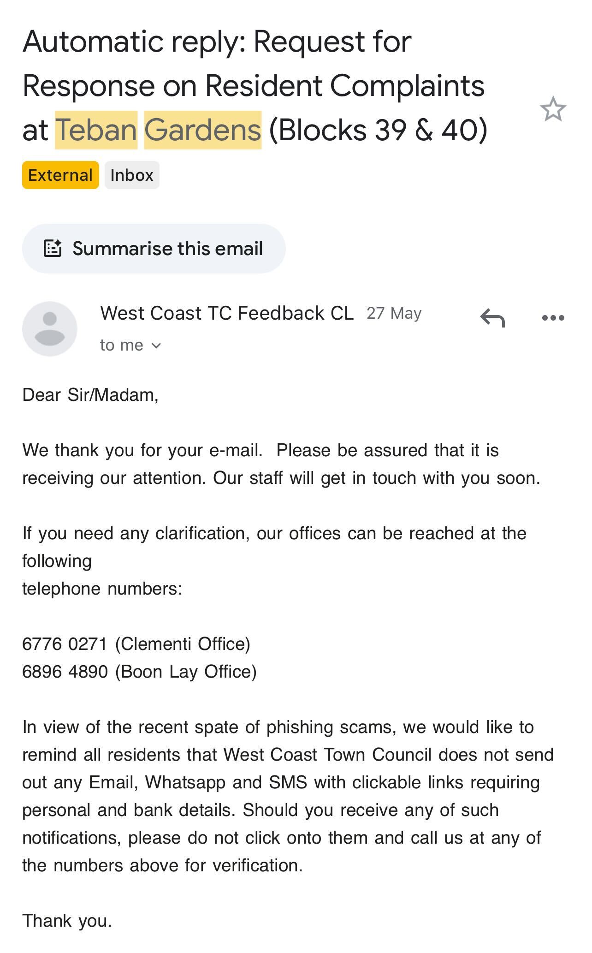592x953 pixels.
Task: Open the three-dot more options menu
Action: [553, 318]
